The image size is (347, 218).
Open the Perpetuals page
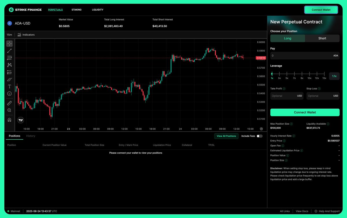point(55,10)
